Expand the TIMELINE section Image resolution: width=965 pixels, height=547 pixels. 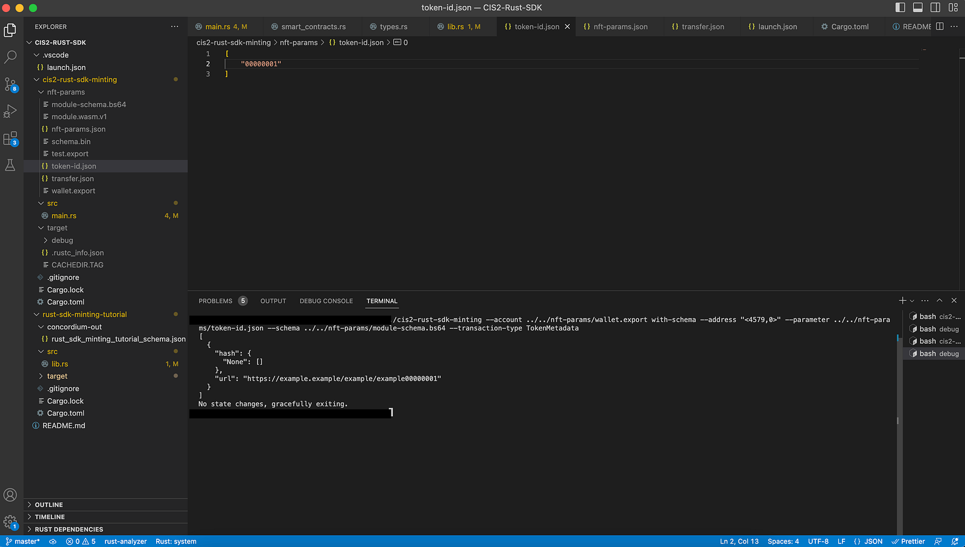[x=106, y=517]
